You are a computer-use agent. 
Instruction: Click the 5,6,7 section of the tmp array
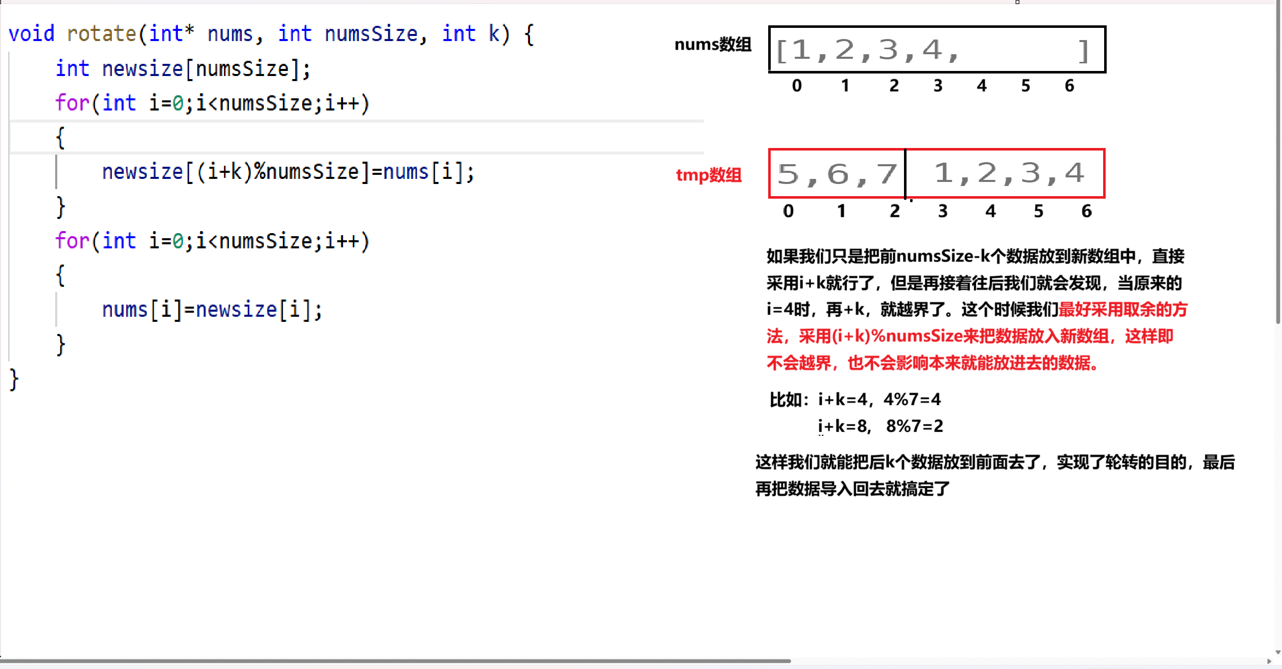pyautogui.click(x=837, y=174)
